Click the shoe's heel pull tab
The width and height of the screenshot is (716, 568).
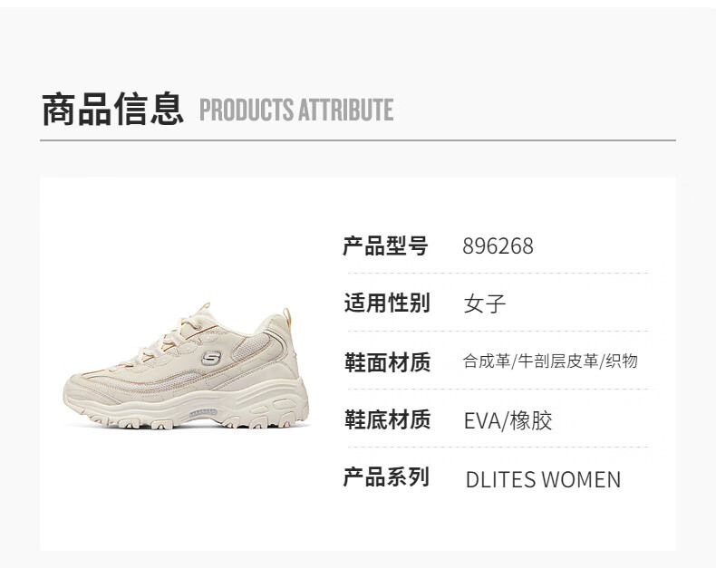coord(286,314)
